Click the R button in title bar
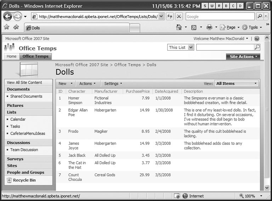The image size is (272, 201). pyautogui.click(x=219, y=6)
